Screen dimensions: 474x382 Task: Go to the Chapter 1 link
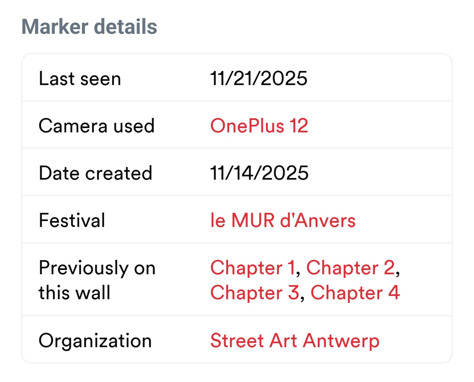(252, 268)
